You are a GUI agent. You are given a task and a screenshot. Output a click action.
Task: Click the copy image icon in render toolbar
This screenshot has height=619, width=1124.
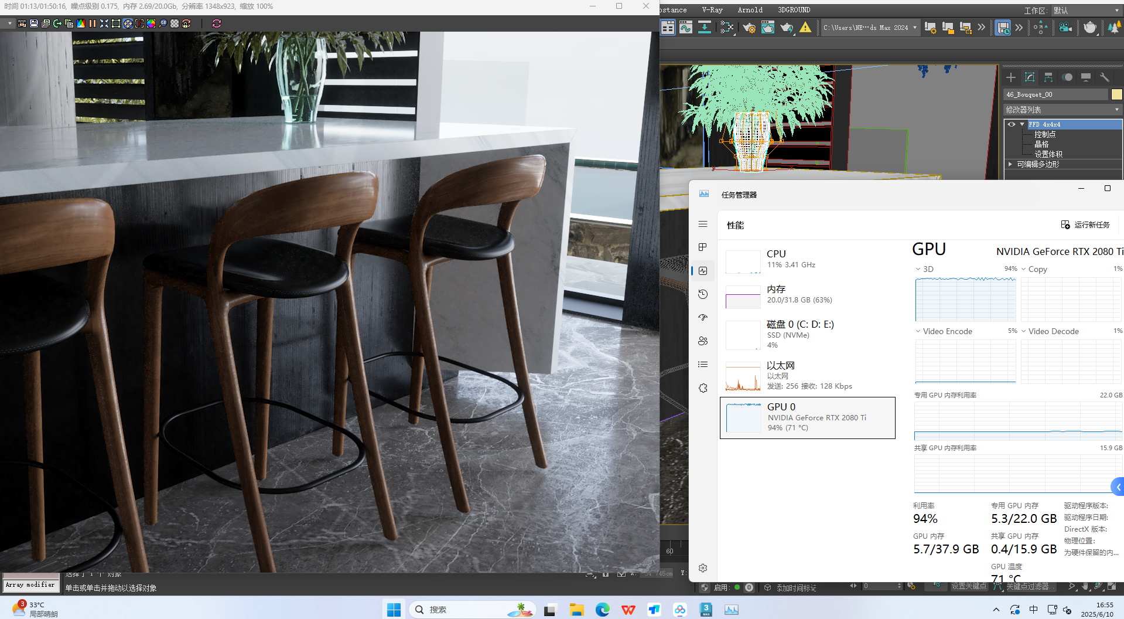click(69, 23)
